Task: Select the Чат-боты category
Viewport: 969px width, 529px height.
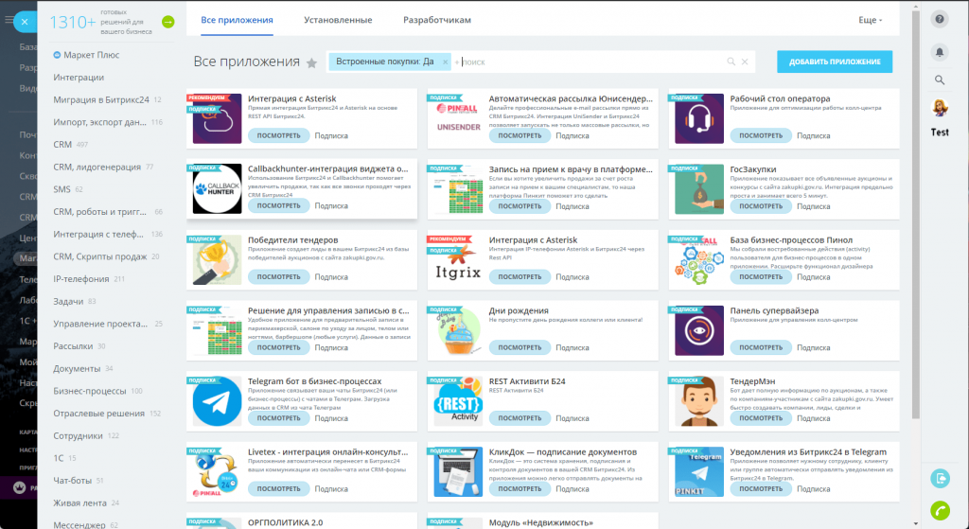Action: (72, 481)
